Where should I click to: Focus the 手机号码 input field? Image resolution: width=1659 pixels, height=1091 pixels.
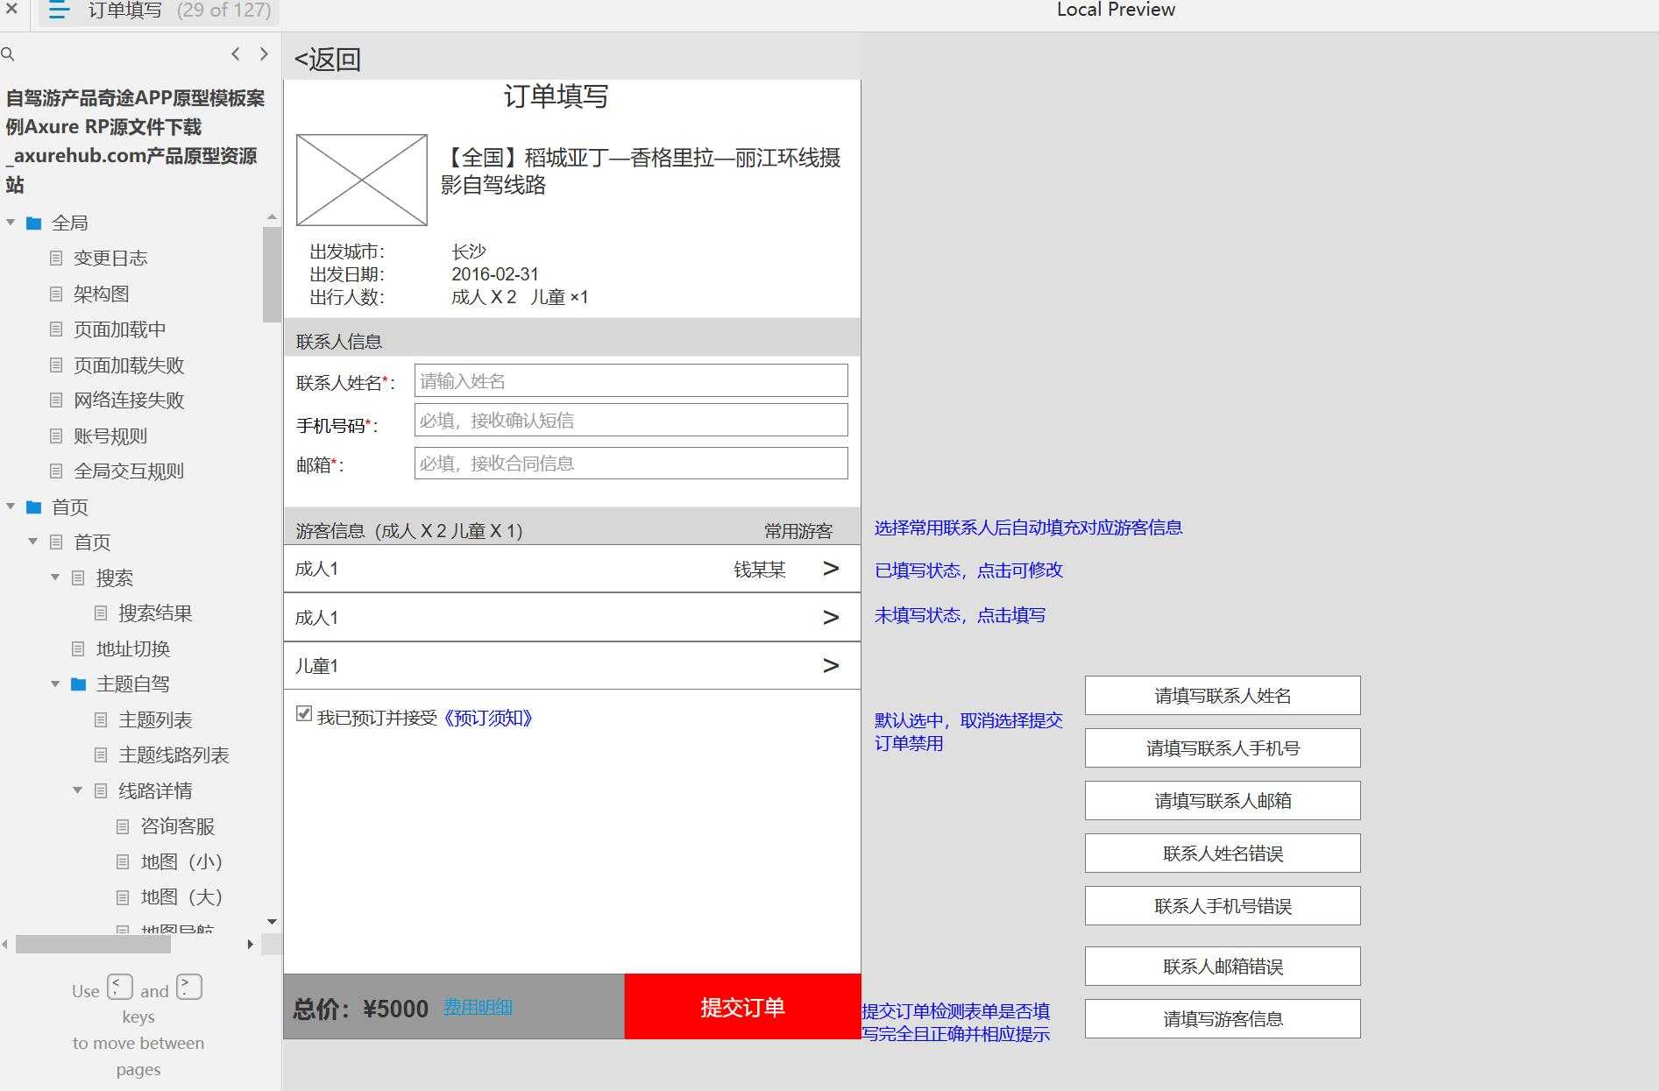(631, 420)
